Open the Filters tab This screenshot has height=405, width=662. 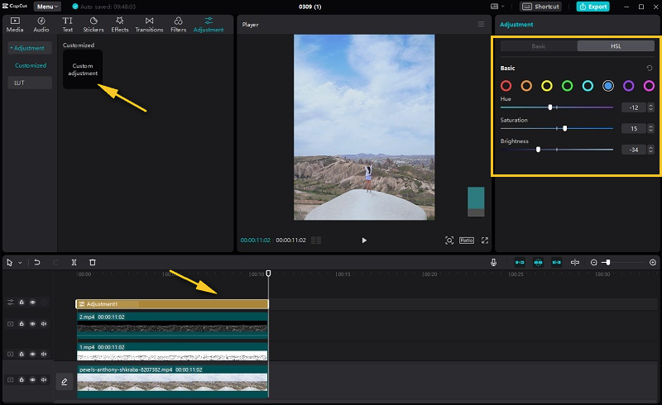click(x=178, y=25)
